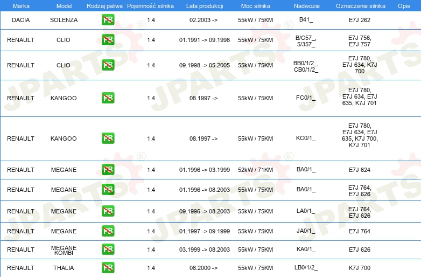Click the Opis column header
This screenshot has height=277, width=421.
coord(403,5)
